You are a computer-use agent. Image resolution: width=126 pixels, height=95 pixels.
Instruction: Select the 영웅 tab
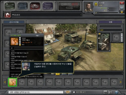pyautogui.click(x=111, y=22)
